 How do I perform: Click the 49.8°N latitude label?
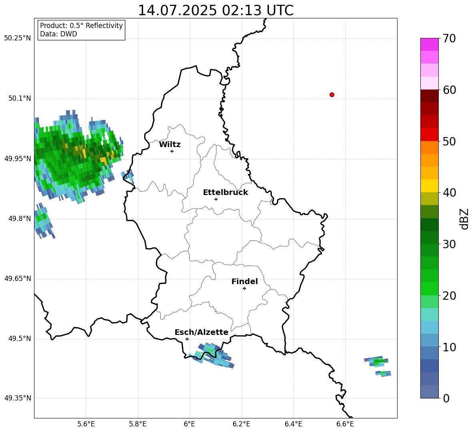pos(20,219)
